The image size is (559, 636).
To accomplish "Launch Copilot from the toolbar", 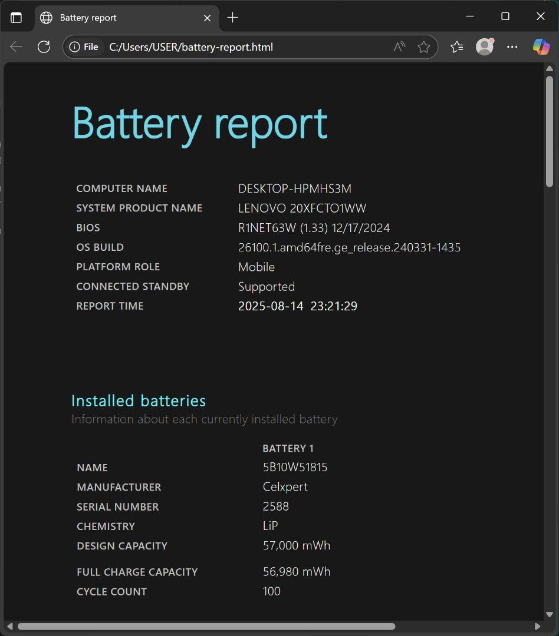I will pyautogui.click(x=541, y=47).
